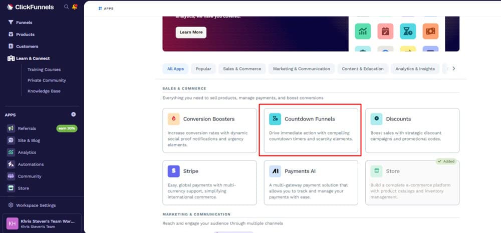Select the All Apps tab
501x233 pixels.
pyautogui.click(x=175, y=69)
